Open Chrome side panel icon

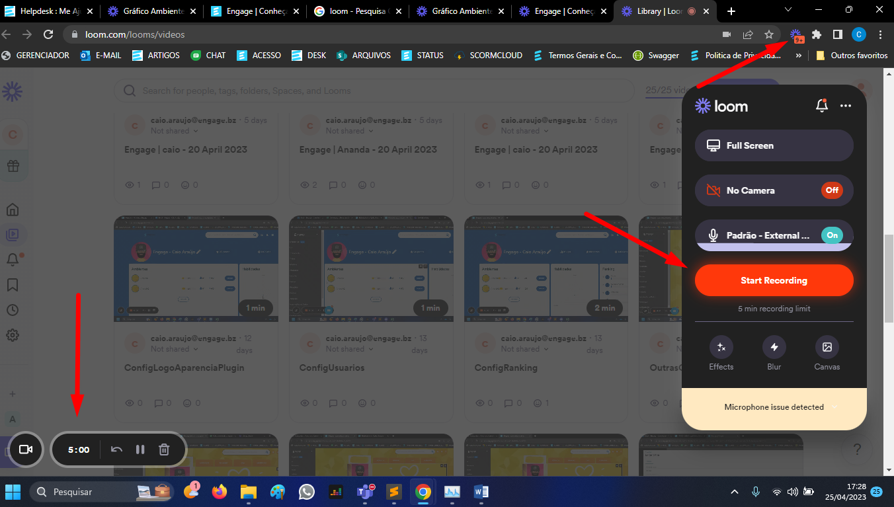pos(837,34)
